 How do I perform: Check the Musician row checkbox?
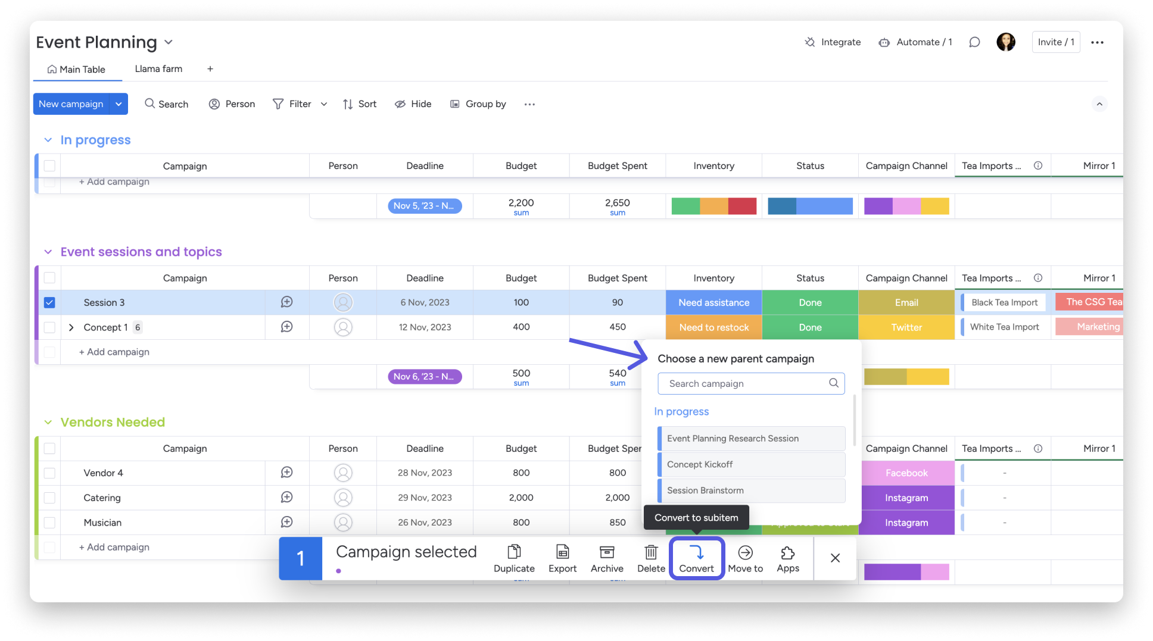49,523
